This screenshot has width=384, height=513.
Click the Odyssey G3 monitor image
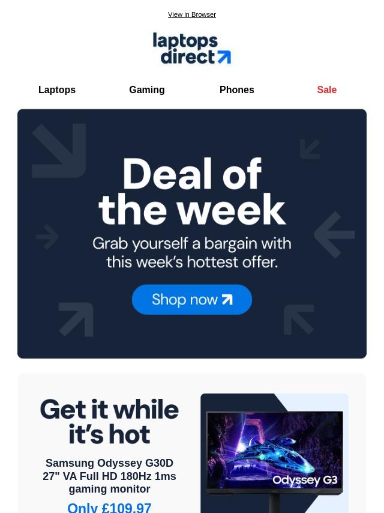tap(275, 453)
